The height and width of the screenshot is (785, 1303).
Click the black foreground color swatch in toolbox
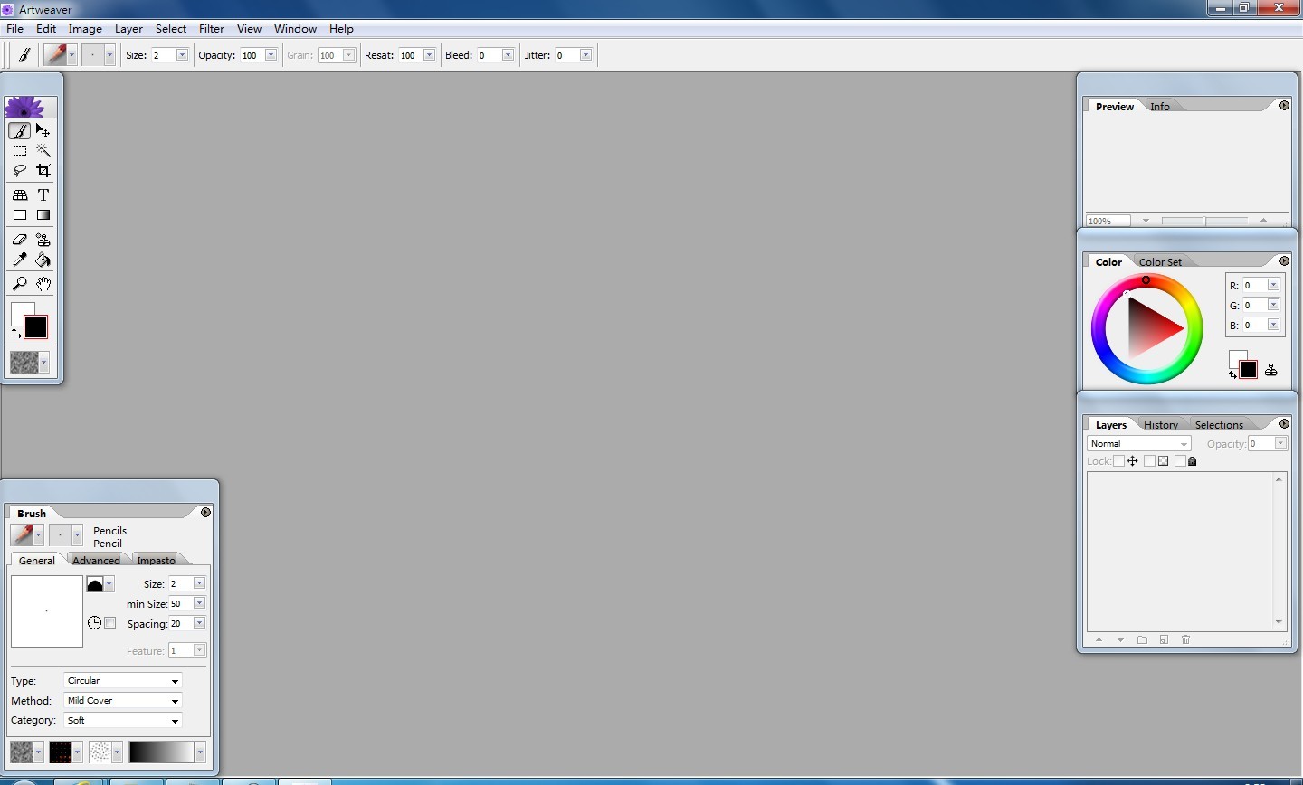(36, 326)
